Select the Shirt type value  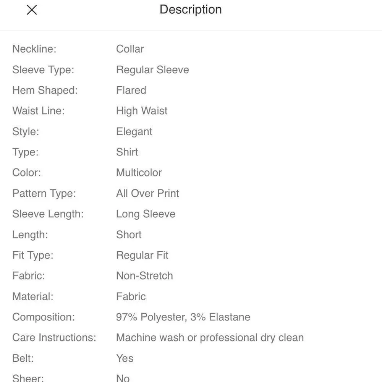(127, 152)
